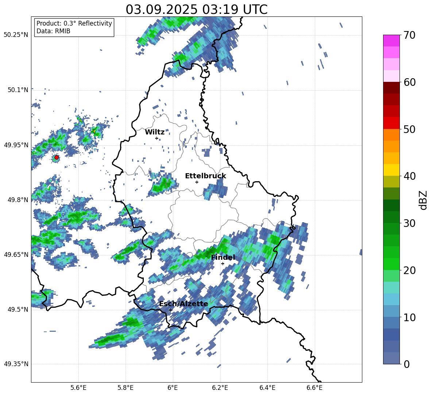Click the 6°E longitude label

pyautogui.click(x=173, y=388)
